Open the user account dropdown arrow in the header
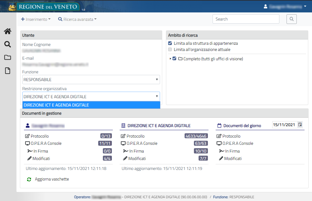This screenshot has width=312, height=201. click(305, 7)
